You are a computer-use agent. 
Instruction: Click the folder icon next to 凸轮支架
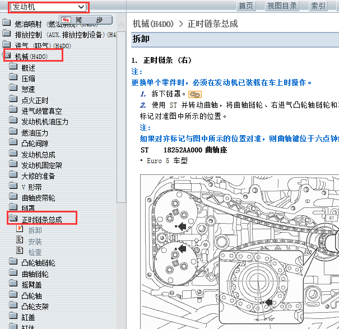click(x=13, y=305)
